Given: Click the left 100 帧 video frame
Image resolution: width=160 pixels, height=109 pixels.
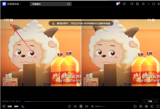Looking at the screenshot, I should (41, 53).
